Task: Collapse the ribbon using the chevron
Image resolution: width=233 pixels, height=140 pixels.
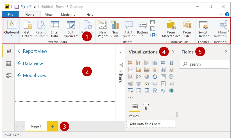Action: [x=221, y=14]
